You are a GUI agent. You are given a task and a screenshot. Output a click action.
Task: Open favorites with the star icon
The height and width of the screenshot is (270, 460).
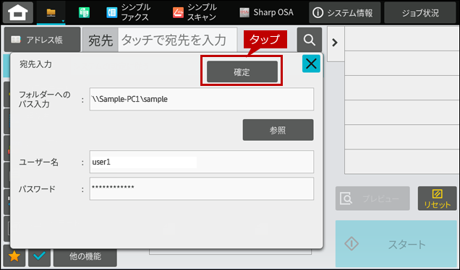pyautogui.click(x=14, y=256)
